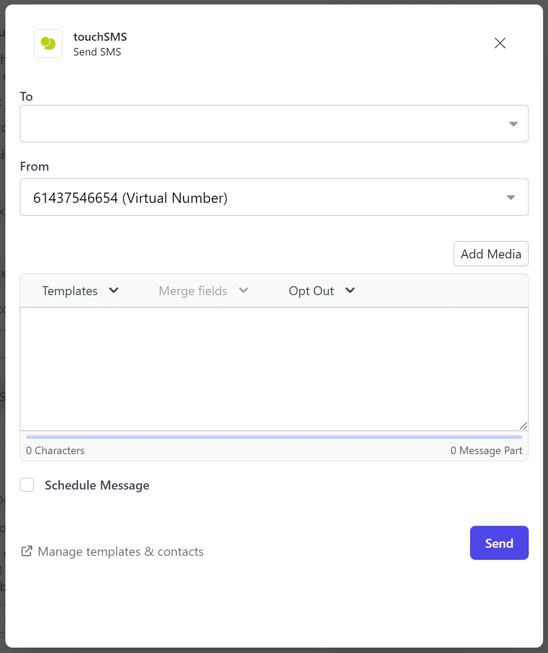Click the Schedule Message label text

[97, 485]
